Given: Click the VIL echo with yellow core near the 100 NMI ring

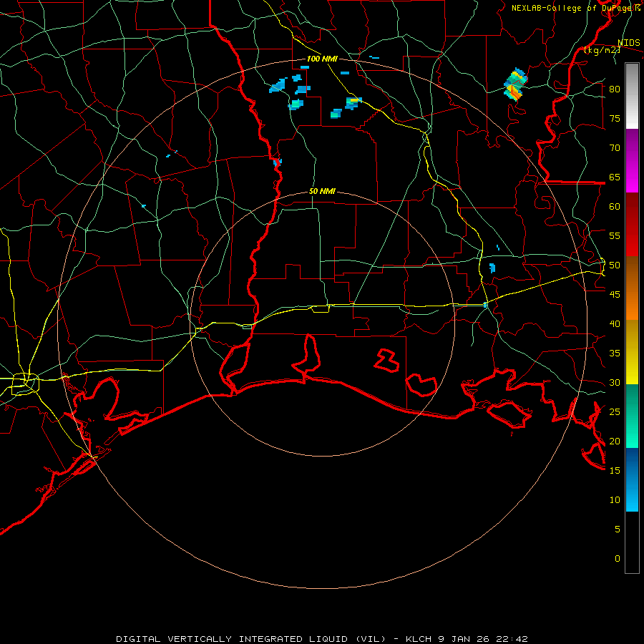Looking at the screenshot, I should point(353,102).
